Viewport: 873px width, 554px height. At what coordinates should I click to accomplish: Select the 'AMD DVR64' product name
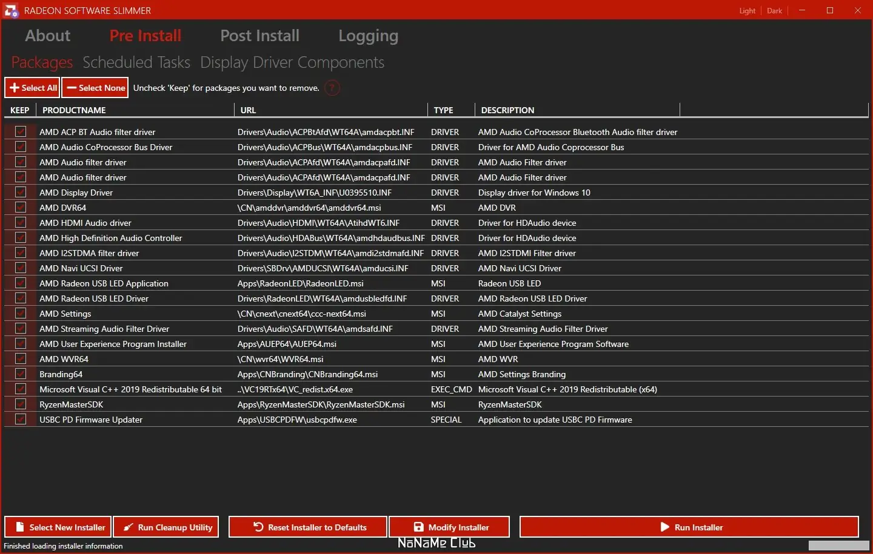pyautogui.click(x=63, y=208)
